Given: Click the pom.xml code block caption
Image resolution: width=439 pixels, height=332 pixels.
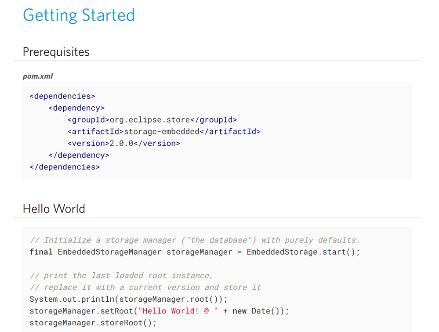Looking at the screenshot, I should 37,76.
